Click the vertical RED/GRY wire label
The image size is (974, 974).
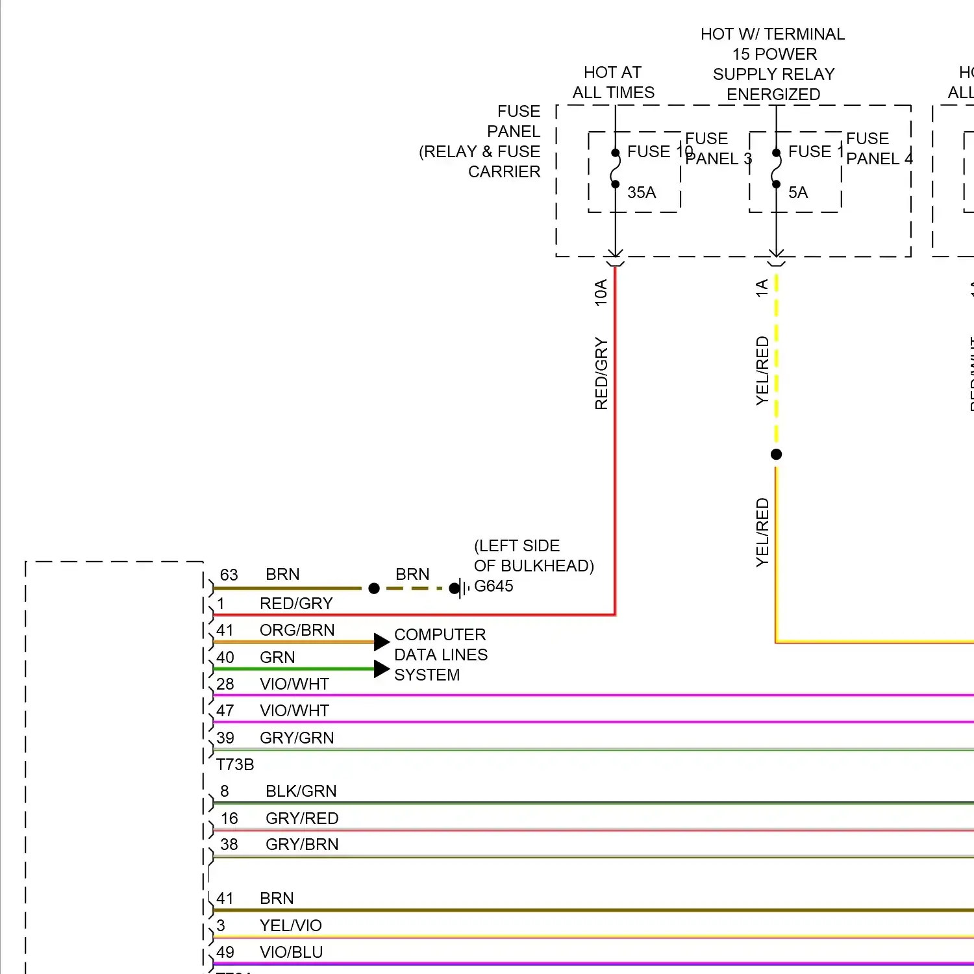pos(601,373)
